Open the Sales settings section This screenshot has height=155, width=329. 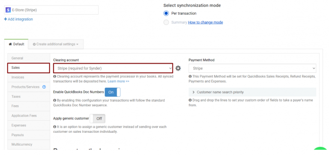tap(29, 68)
